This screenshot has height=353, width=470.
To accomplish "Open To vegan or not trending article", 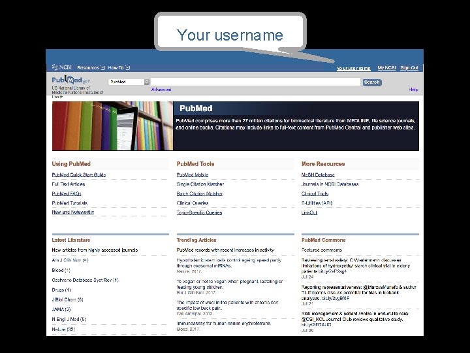I will point(230,284).
